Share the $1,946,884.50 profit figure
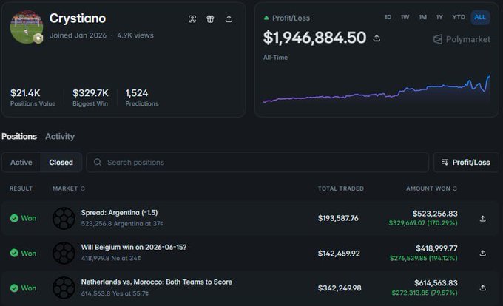 377,38
